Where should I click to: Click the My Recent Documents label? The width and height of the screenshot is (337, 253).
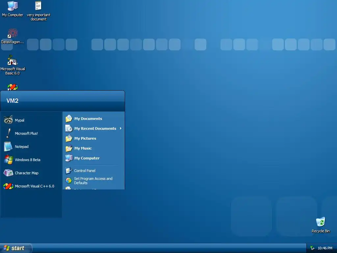(x=95, y=128)
